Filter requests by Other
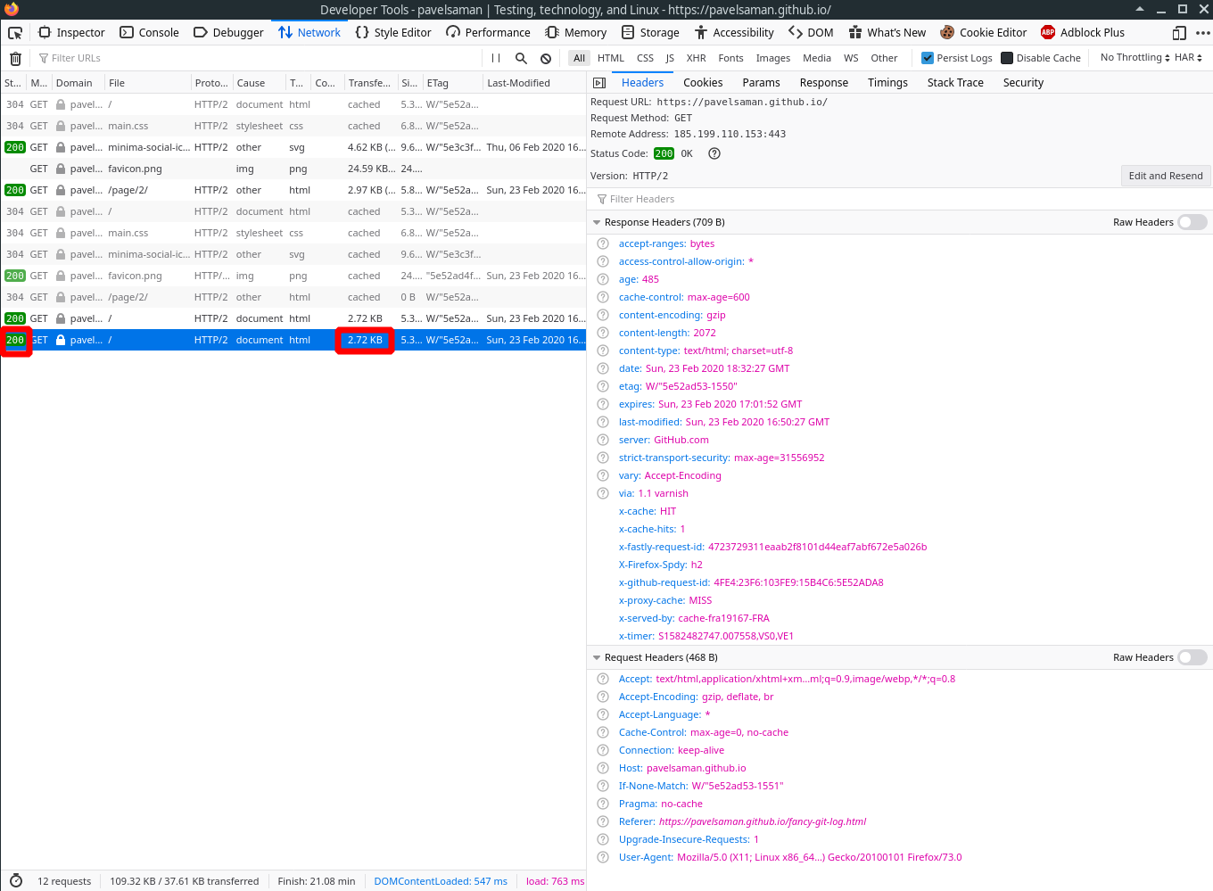 884,58
